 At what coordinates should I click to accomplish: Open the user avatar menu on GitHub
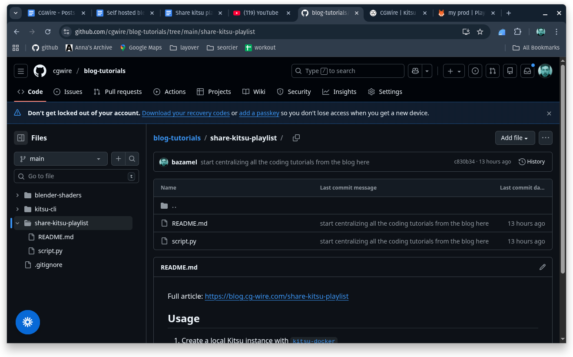click(x=545, y=71)
